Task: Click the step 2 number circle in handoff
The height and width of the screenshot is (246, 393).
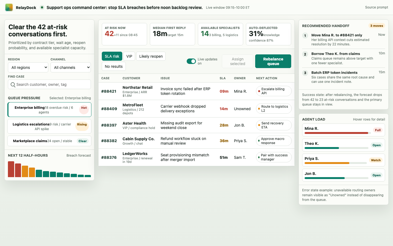Action: pyautogui.click(x=305, y=54)
